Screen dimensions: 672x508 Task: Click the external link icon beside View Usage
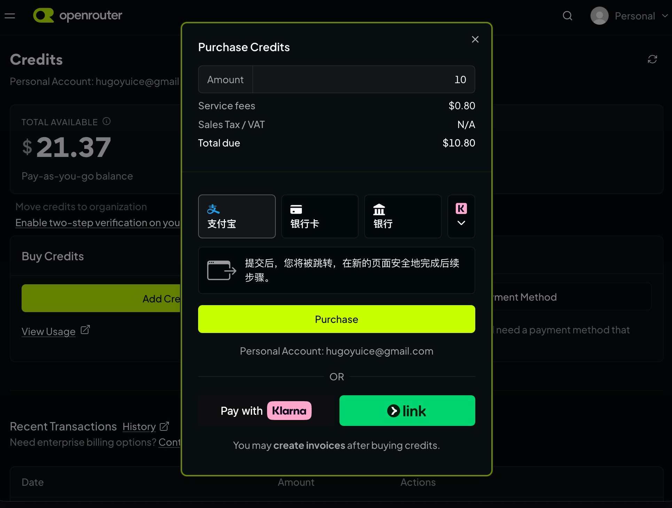(85, 330)
